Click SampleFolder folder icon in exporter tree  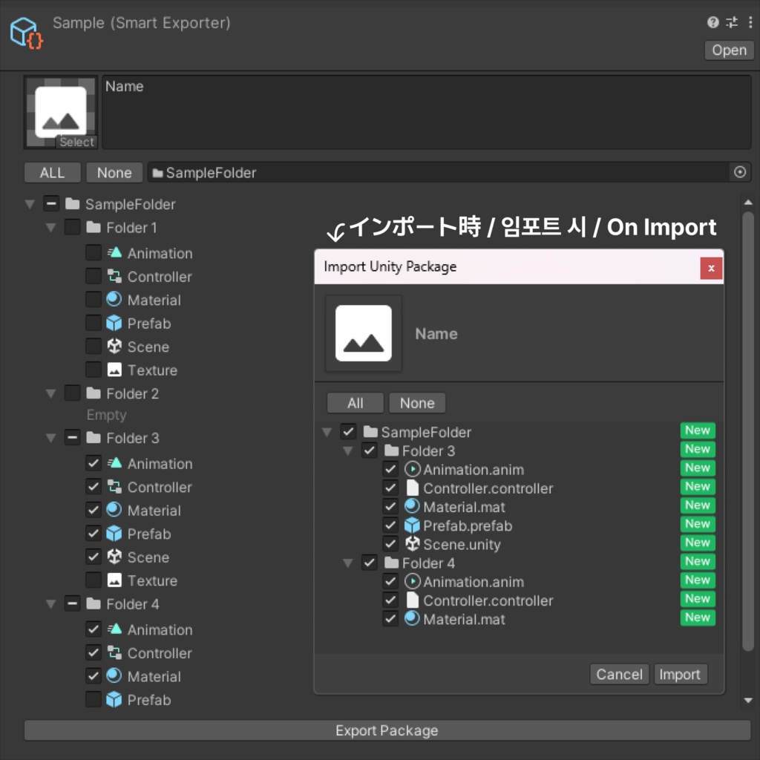tap(72, 203)
